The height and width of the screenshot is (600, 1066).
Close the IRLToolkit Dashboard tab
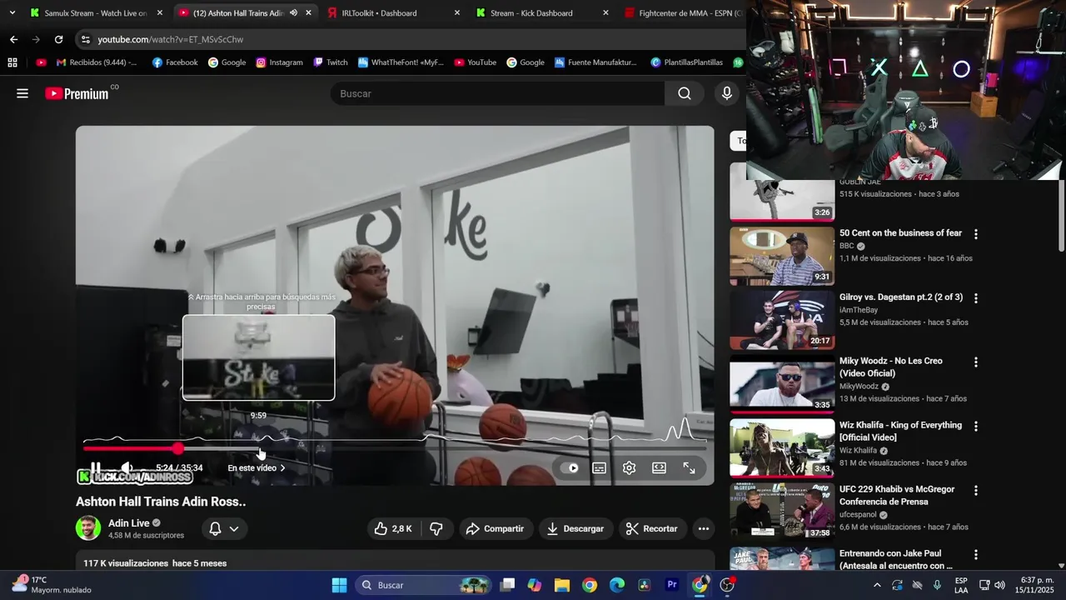pyautogui.click(x=456, y=13)
